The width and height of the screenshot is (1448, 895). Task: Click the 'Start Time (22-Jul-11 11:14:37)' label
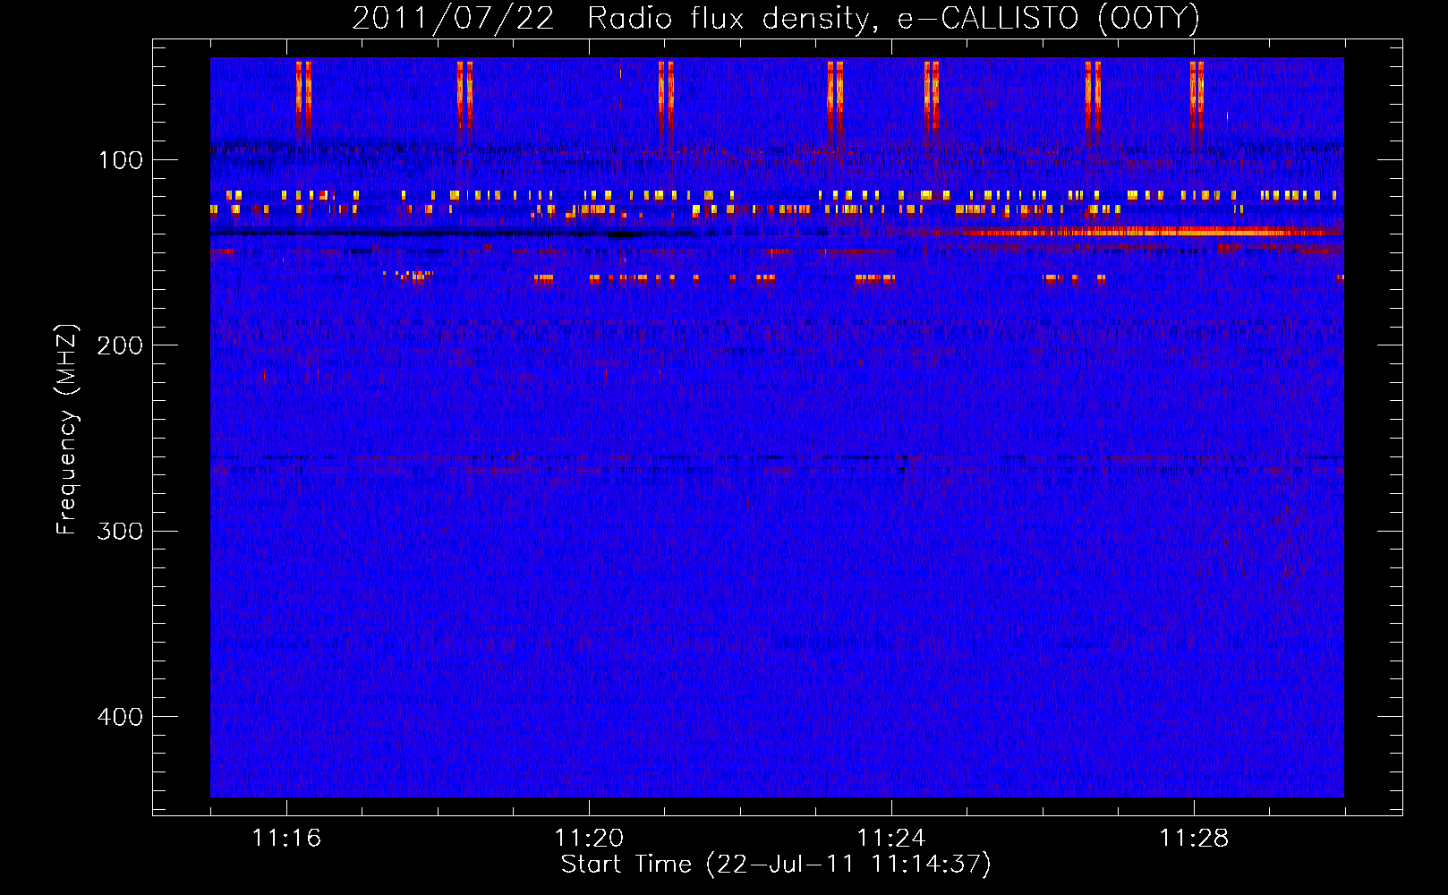pos(776,865)
